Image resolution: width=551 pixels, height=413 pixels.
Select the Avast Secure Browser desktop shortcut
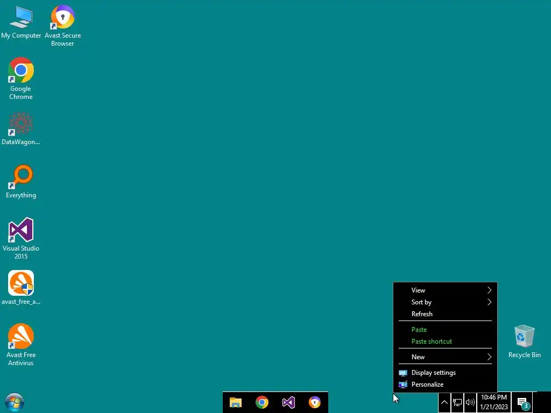point(62,26)
